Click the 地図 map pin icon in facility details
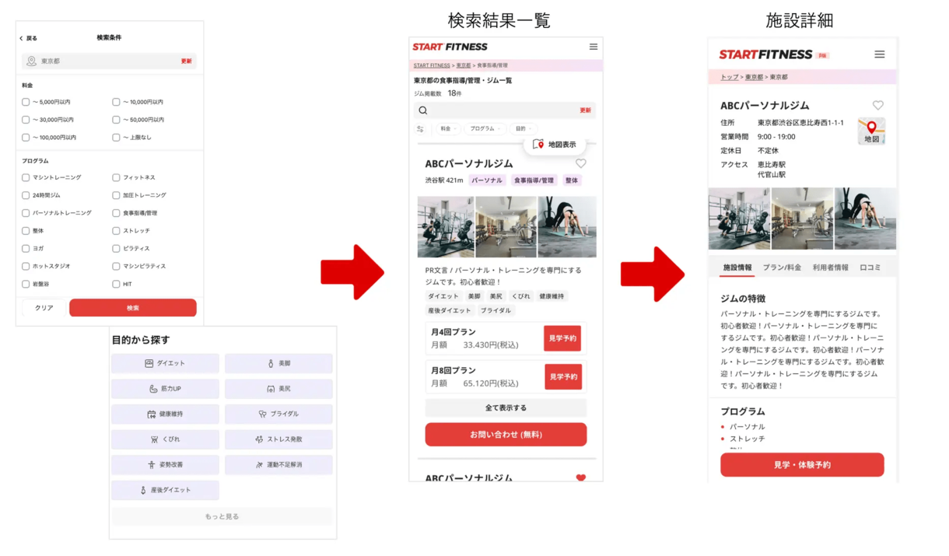The image size is (949, 556). coord(871,131)
